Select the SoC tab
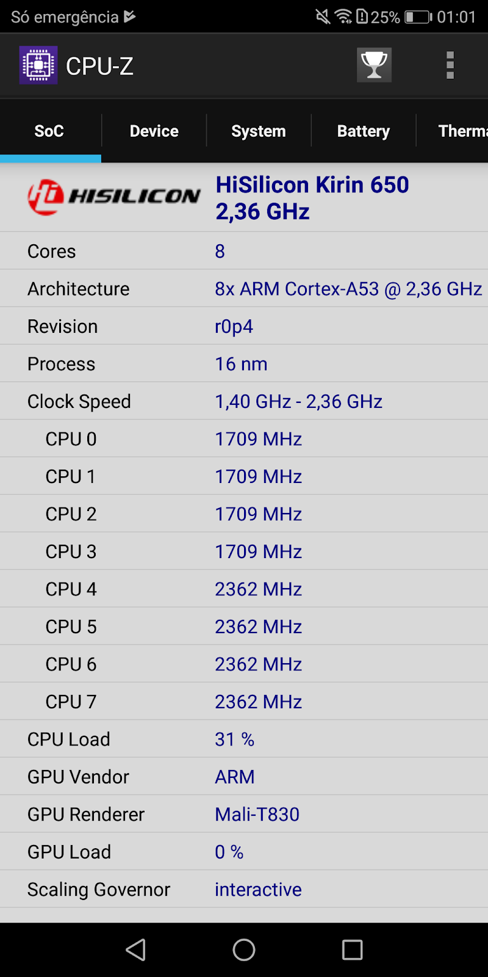 coord(49,131)
